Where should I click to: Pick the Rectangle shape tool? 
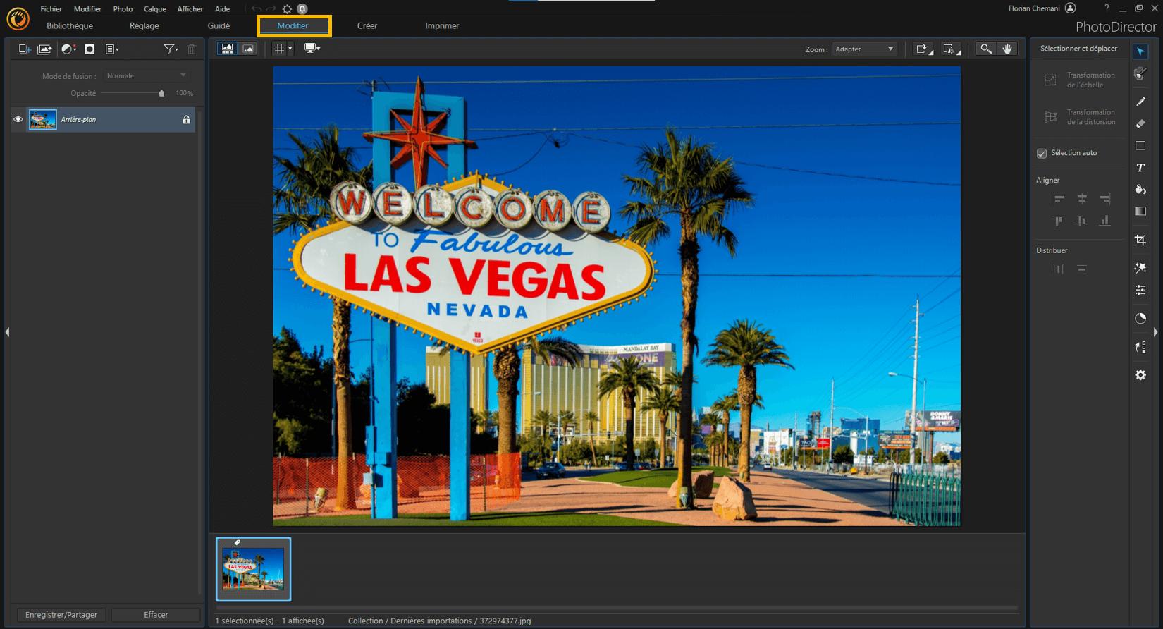point(1140,146)
